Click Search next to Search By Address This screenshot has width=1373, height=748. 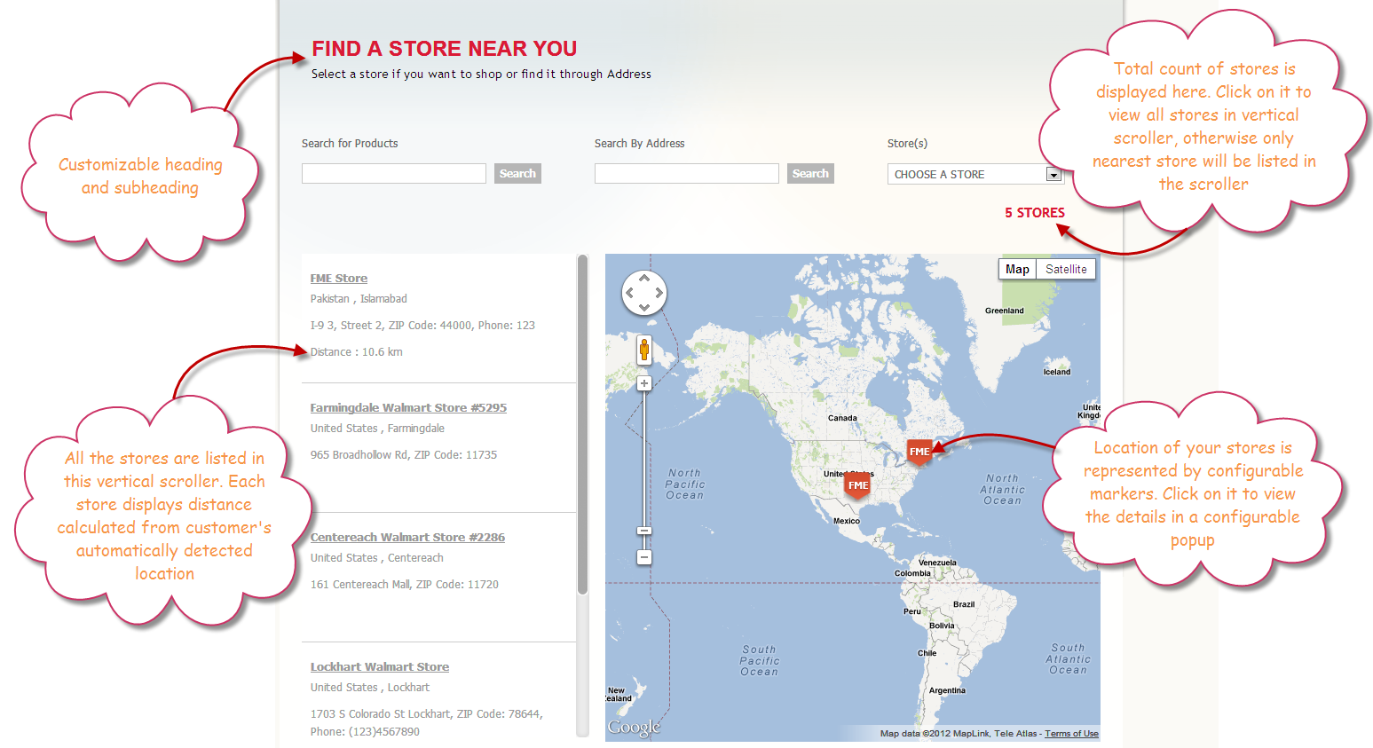[810, 173]
